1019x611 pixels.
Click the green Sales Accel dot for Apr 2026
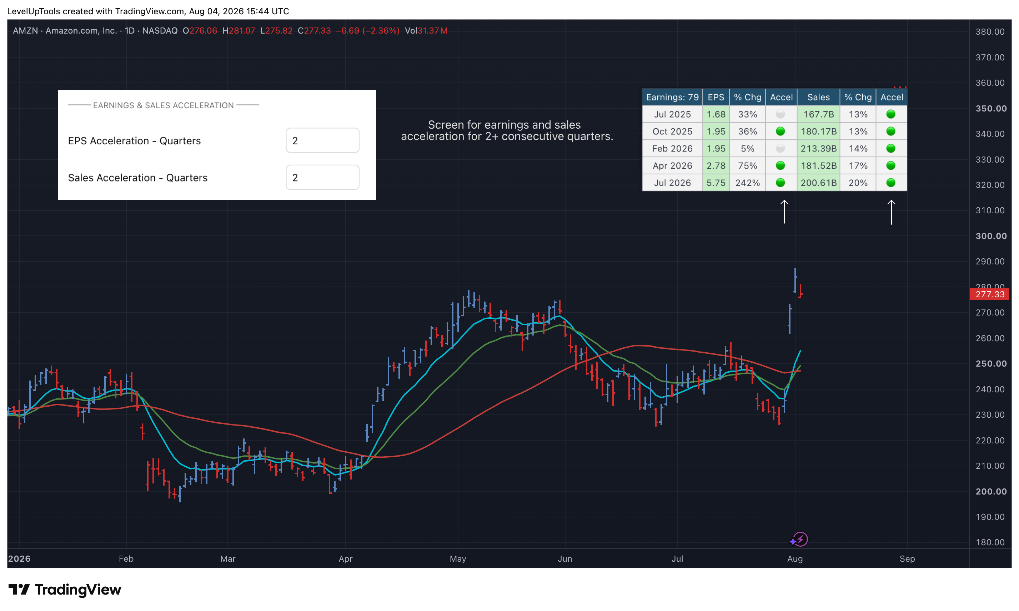891,165
